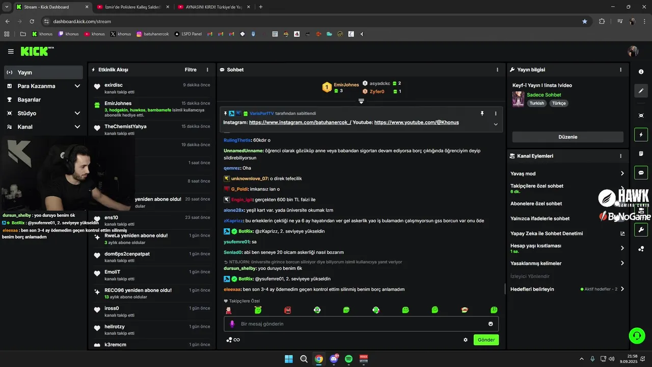
Task: Click the stream category thumbnail
Action: (518, 99)
